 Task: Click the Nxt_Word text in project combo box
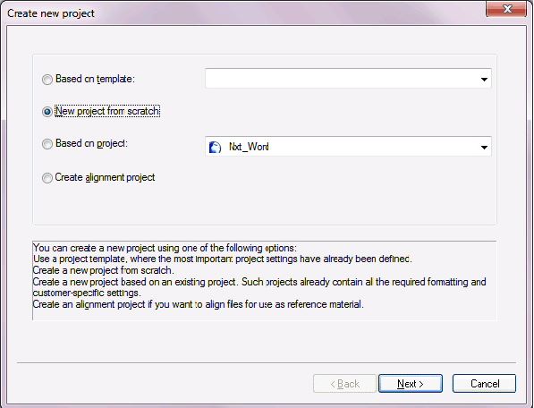[x=249, y=147]
